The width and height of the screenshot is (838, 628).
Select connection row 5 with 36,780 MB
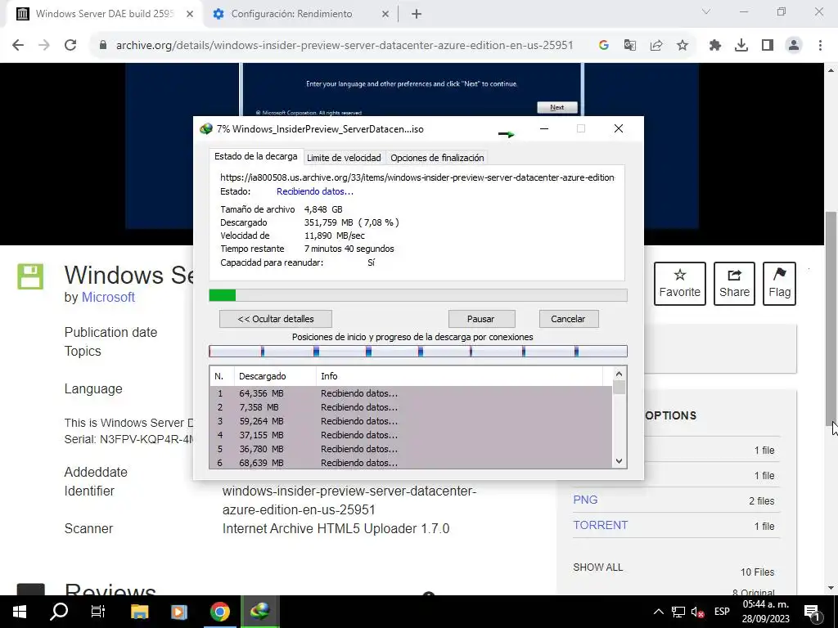coord(411,449)
